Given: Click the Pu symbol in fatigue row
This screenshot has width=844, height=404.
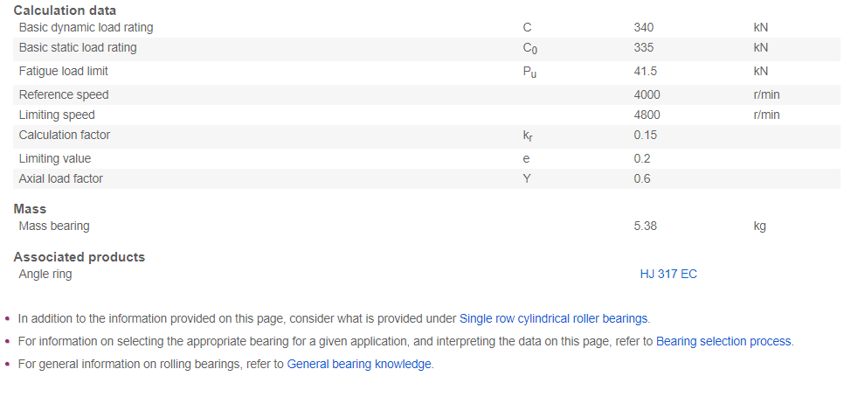Looking at the screenshot, I should point(529,73).
